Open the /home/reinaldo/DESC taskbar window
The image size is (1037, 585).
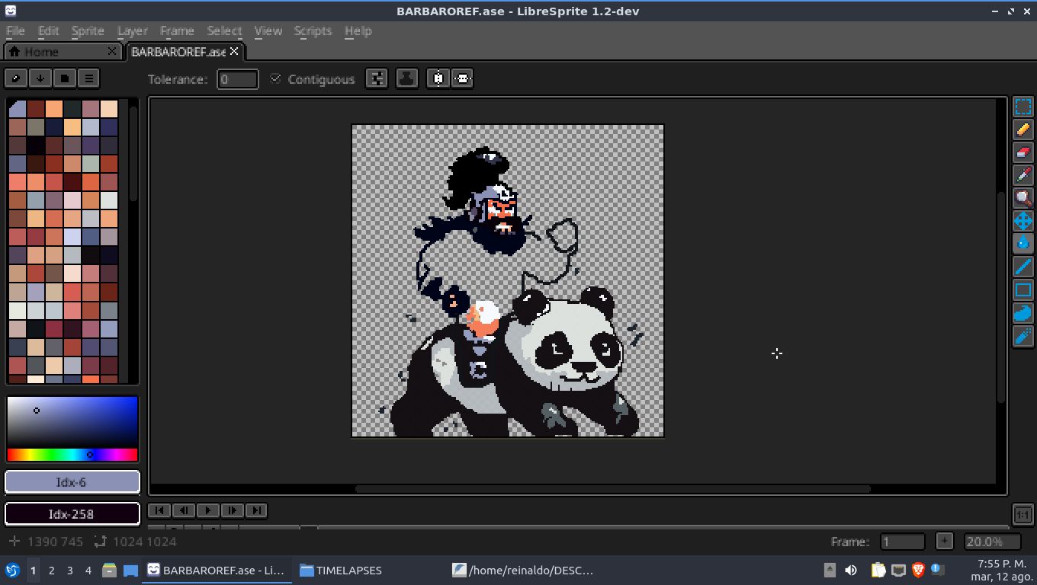click(523, 570)
